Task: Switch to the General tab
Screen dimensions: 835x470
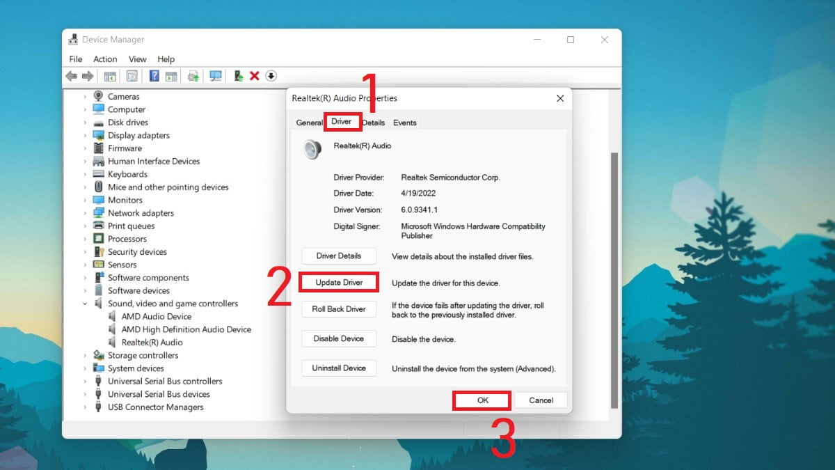Action: coord(310,123)
